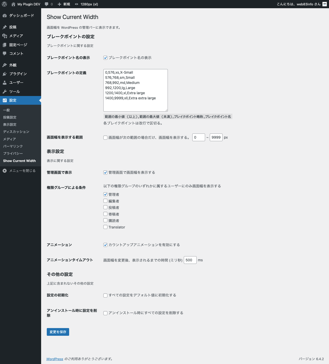
Task: Click the バージョン 6.4.2 footer text
Action: tap(311, 359)
